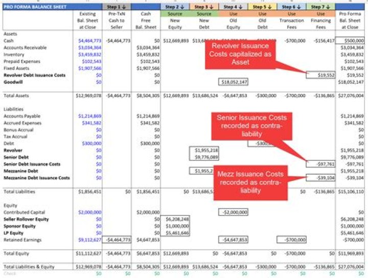The height and width of the screenshot is (278, 368).
Task: Click the Seller Rollover Equity $6,208,248 cell
Action: 175,219
